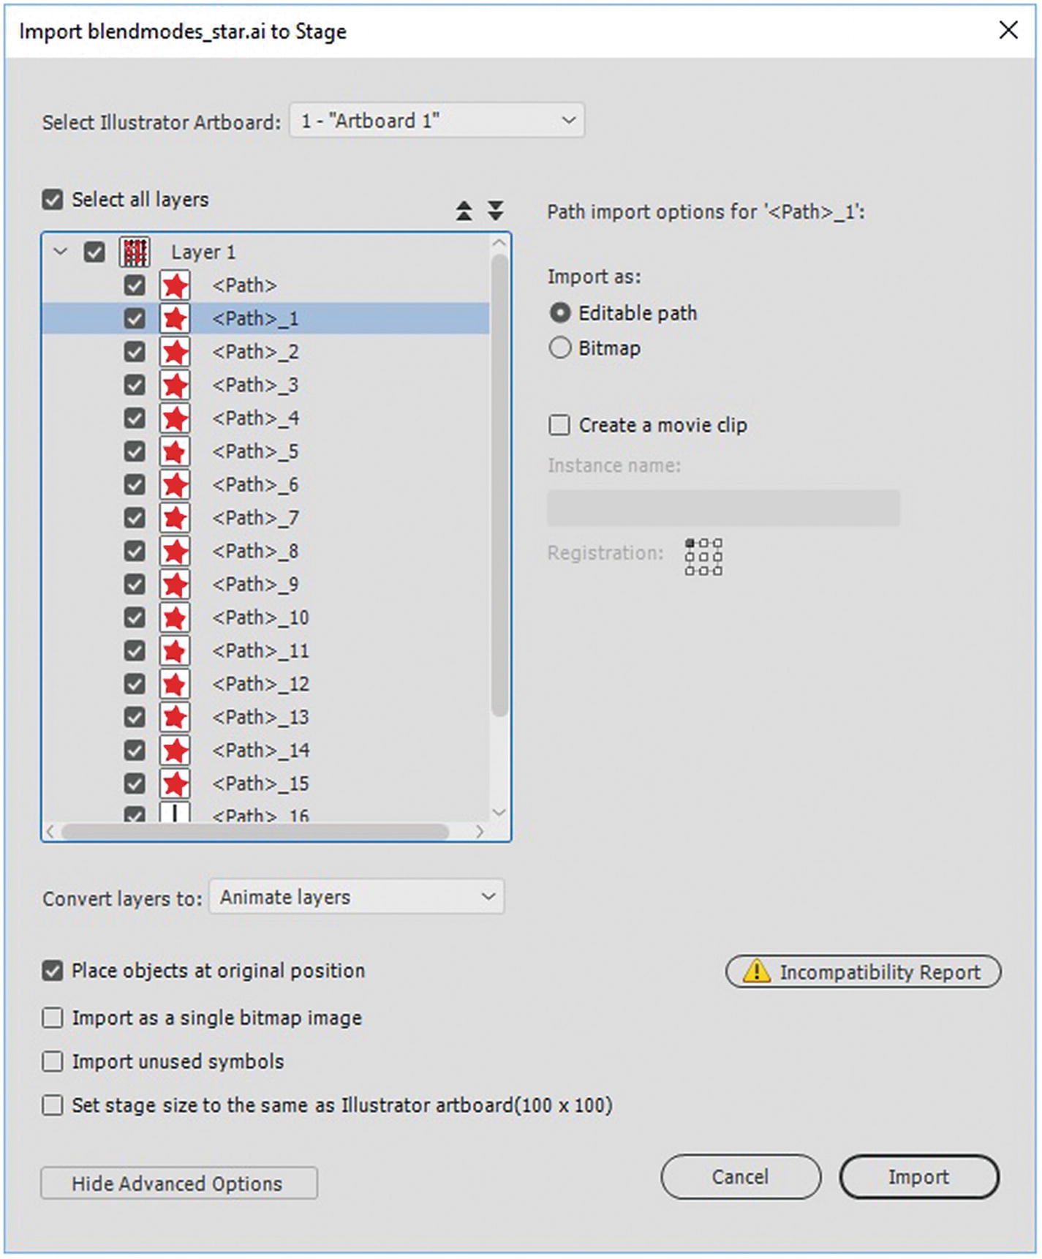The image size is (1042, 1259).
Task: Uncheck the Select all layers checkbox
Action: click(x=53, y=200)
